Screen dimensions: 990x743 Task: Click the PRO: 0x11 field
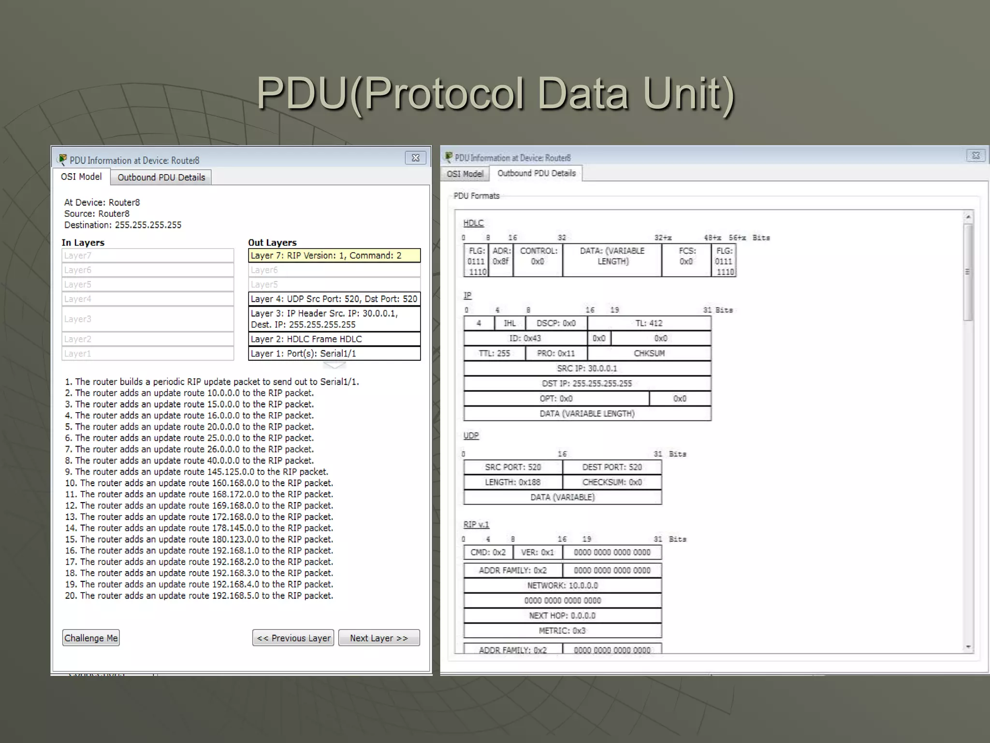tap(556, 353)
